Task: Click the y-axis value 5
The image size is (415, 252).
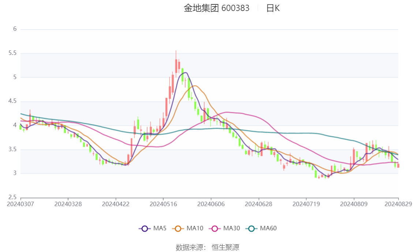Action: coord(15,77)
